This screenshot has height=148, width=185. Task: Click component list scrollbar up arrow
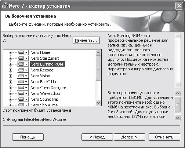[x=98, y=53]
